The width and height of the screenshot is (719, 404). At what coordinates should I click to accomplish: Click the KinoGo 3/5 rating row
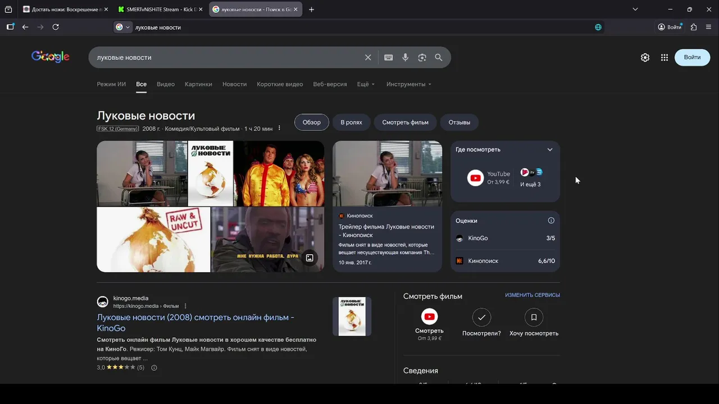click(505, 238)
